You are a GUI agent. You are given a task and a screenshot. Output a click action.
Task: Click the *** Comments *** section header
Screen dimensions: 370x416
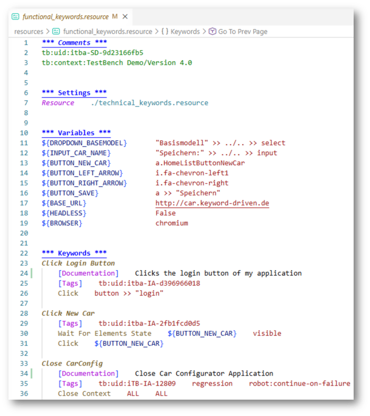pyautogui.click(x=74, y=43)
